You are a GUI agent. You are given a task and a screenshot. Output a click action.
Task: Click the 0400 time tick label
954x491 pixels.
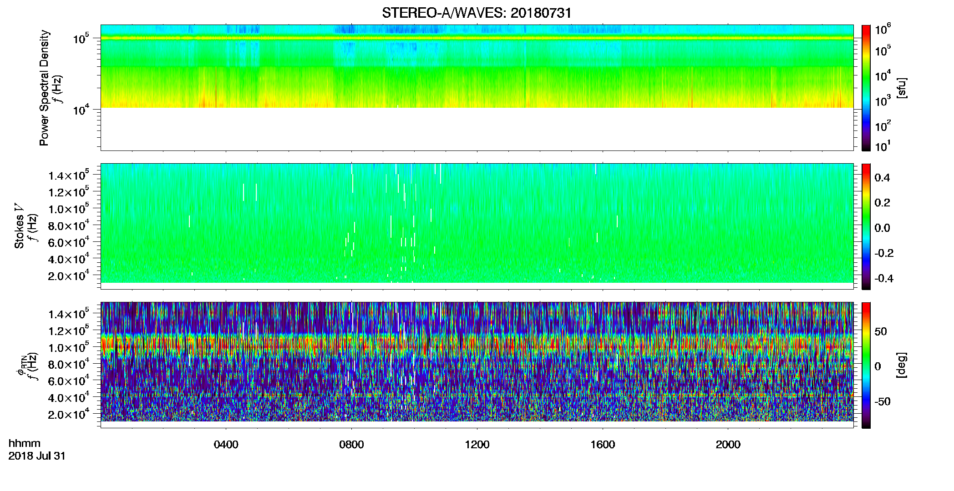pyautogui.click(x=226, y=445)
